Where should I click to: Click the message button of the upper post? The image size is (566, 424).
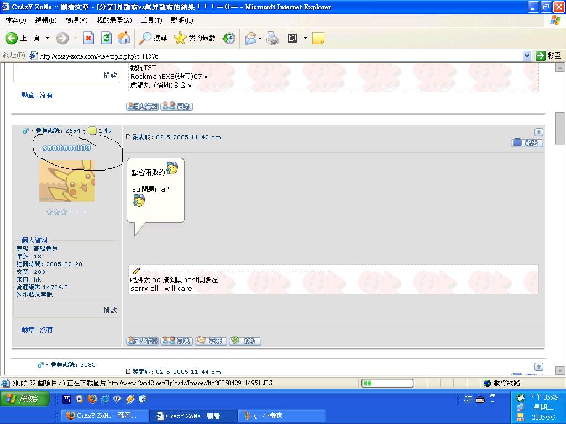click(x=176, y=106)
